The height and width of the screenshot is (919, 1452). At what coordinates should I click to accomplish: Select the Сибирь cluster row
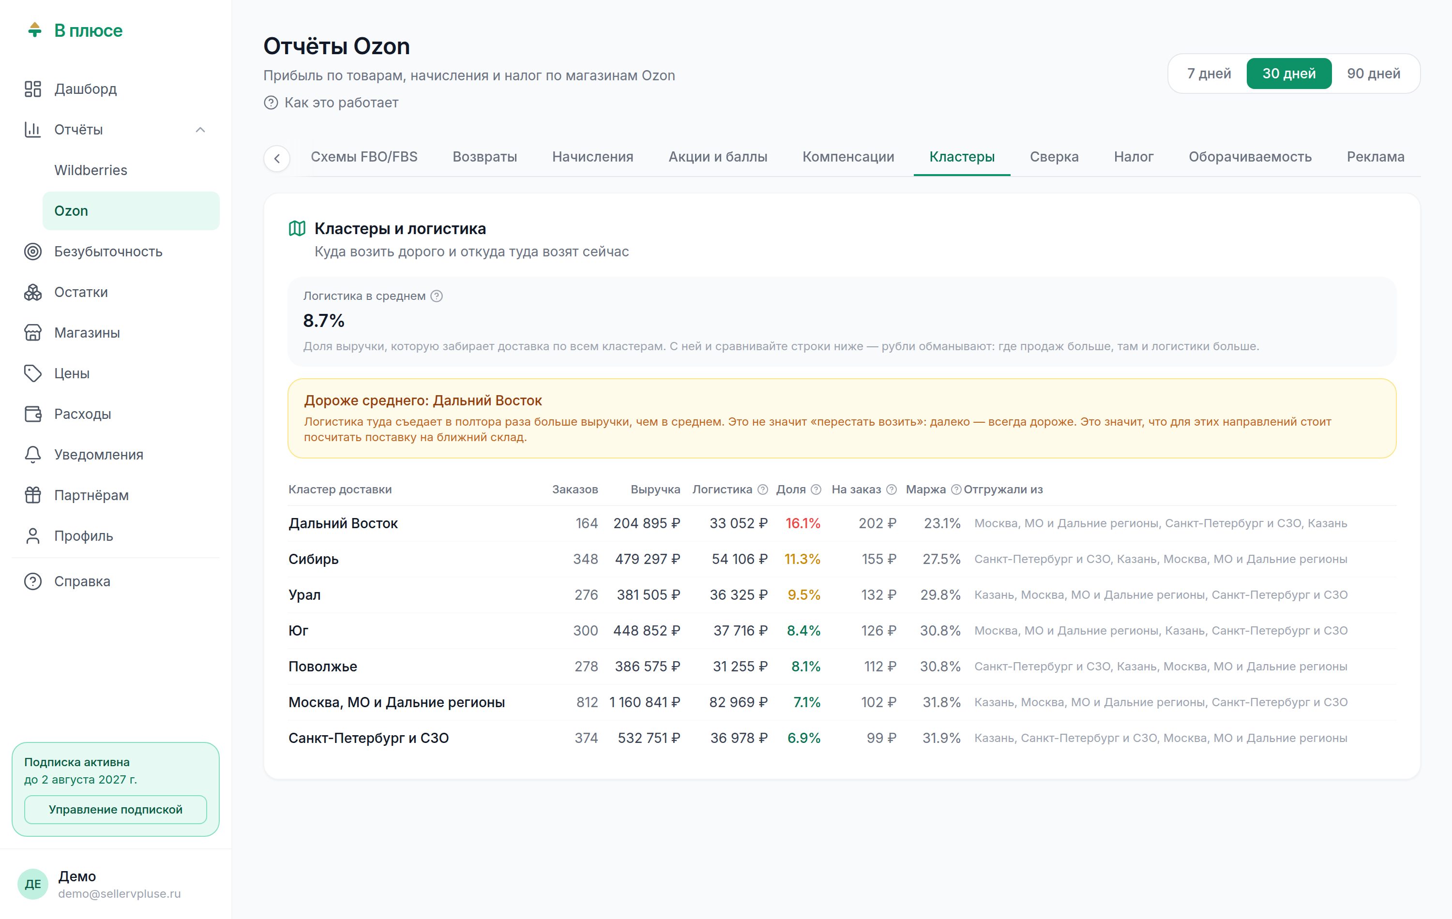point(842,559)
